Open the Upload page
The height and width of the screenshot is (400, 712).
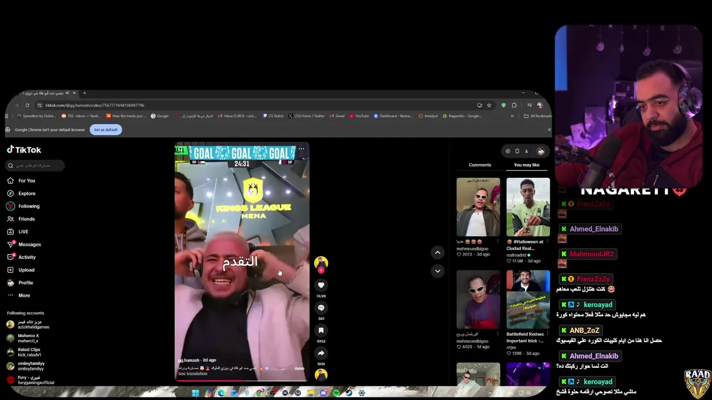21,270
